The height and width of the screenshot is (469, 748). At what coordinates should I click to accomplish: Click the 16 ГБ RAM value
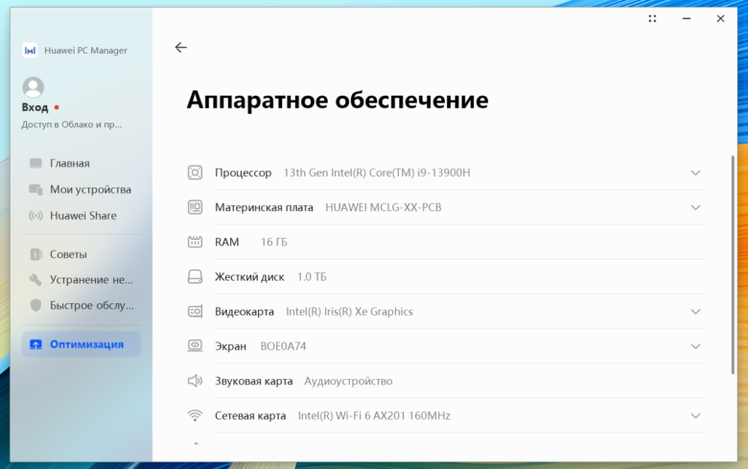coord(274,243)
